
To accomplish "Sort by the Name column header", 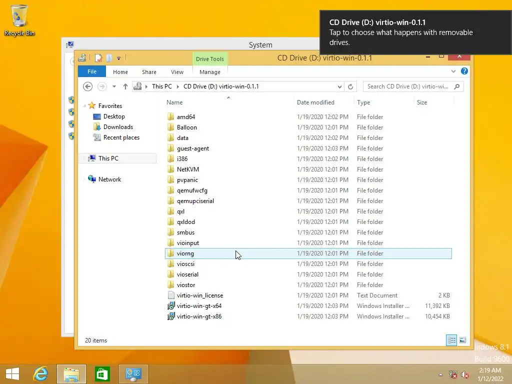I will [174, 102].
